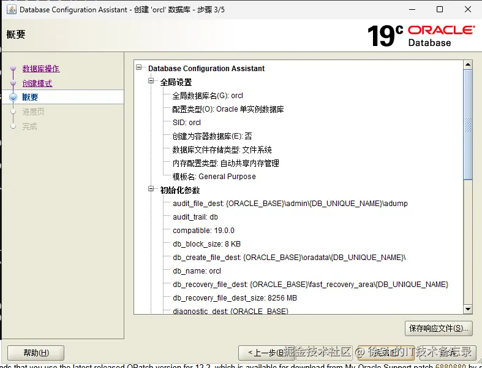The width and height of the screenshot is (482, 368).
Task: Go to the 数据库操作 step link
Action: tap(41, 68)
